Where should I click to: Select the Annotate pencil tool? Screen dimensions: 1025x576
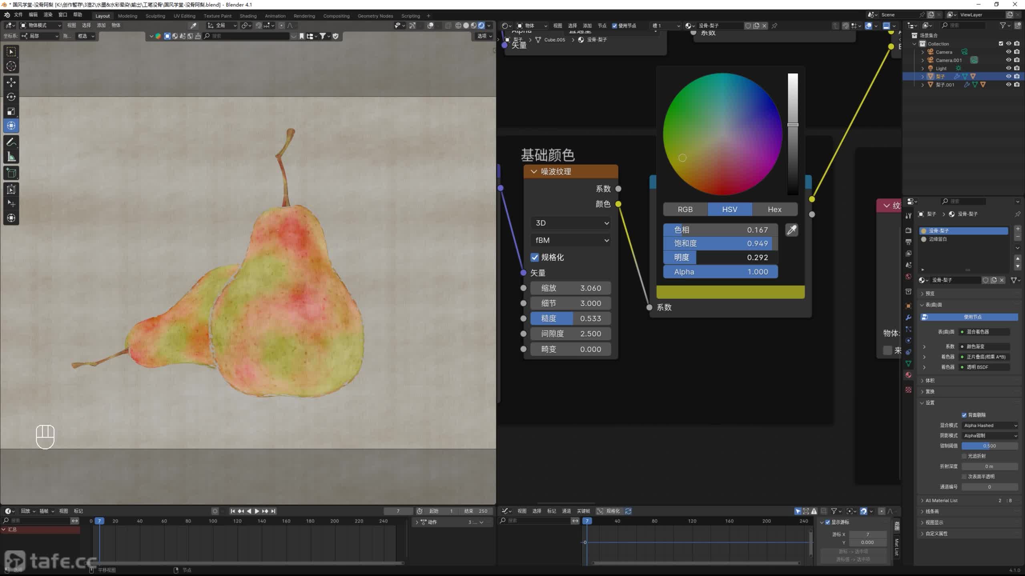tap(11, 142)
